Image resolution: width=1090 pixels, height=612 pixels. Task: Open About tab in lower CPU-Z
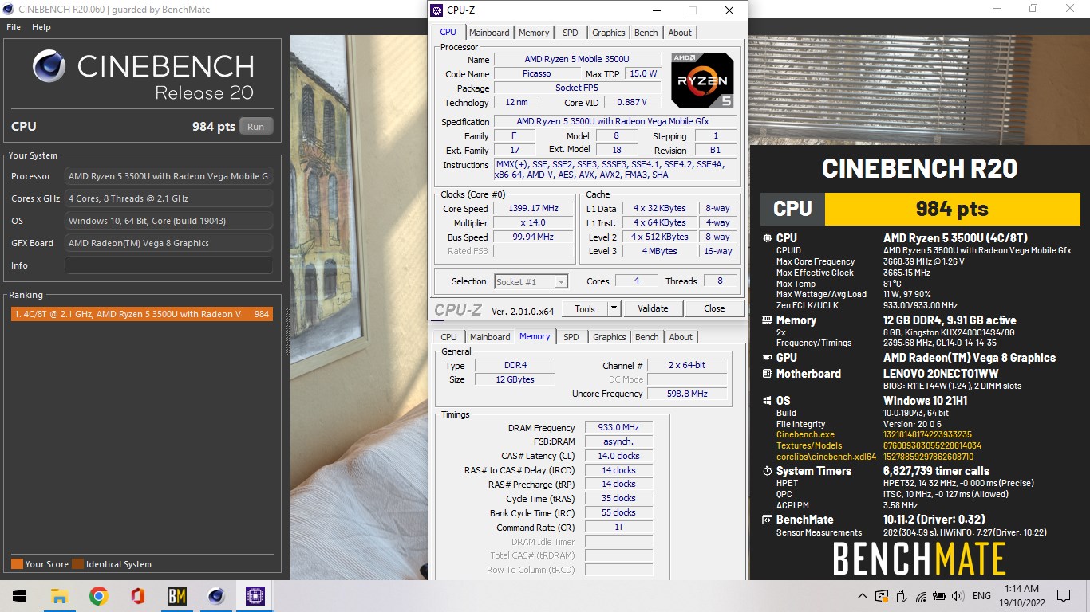click(681, 337)
